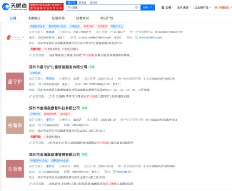Open the 知识产权 tab
Screen dimensions: 232x191
pyautogui.click(x=107, y=18)
